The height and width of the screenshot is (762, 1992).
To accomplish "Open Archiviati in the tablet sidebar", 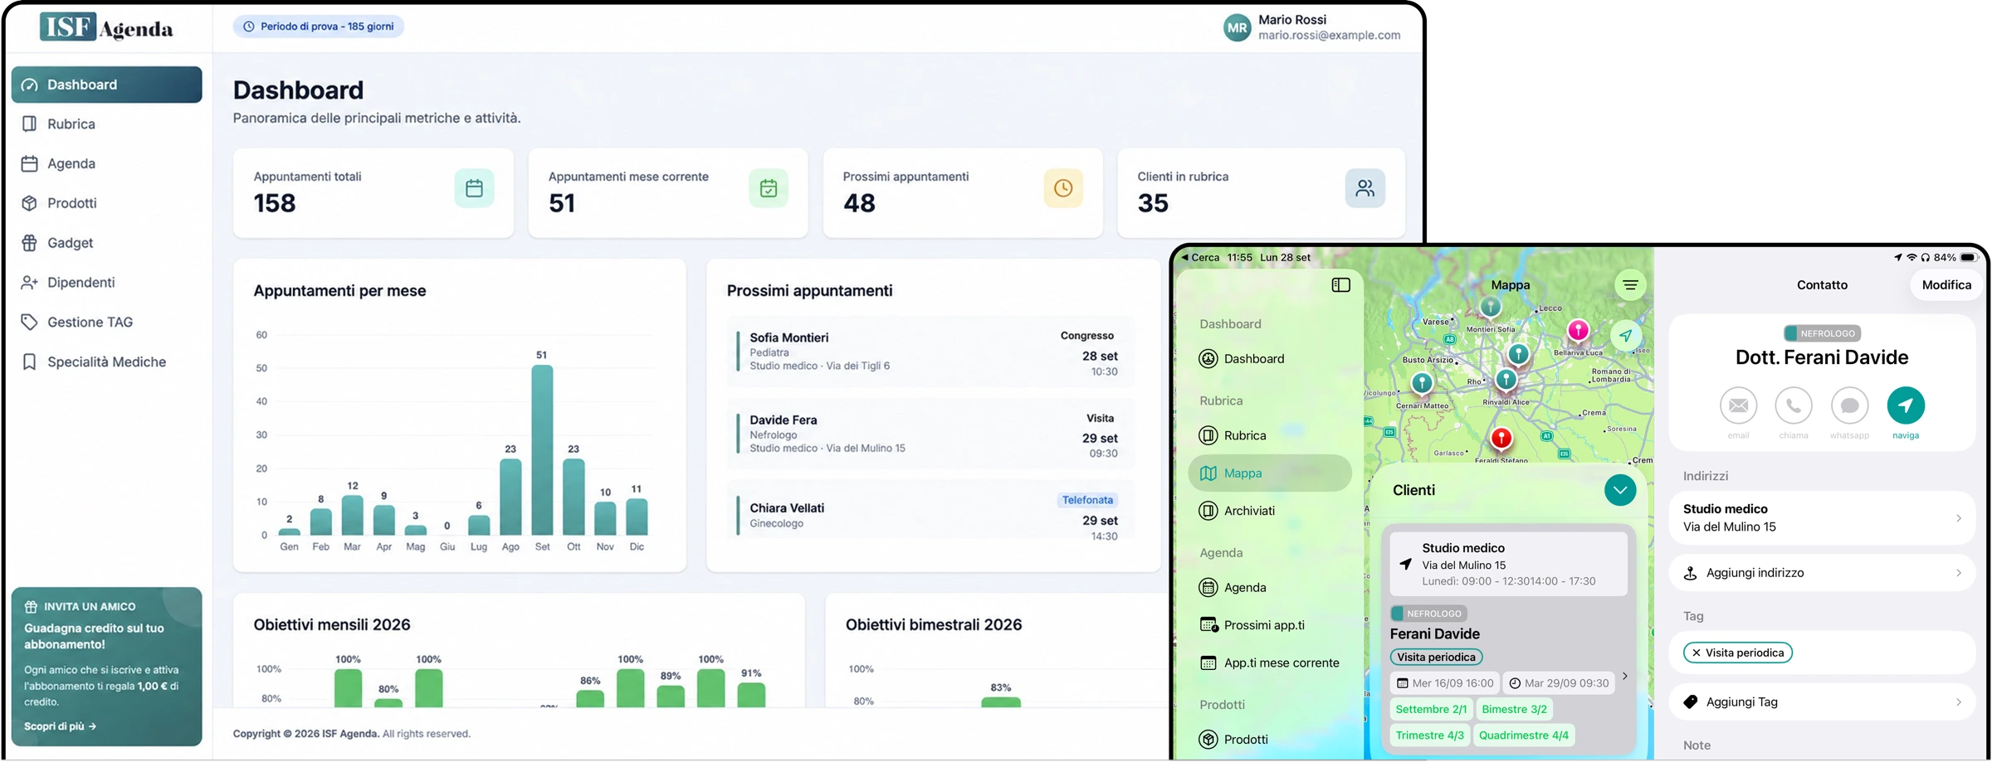I will 1269,512.
